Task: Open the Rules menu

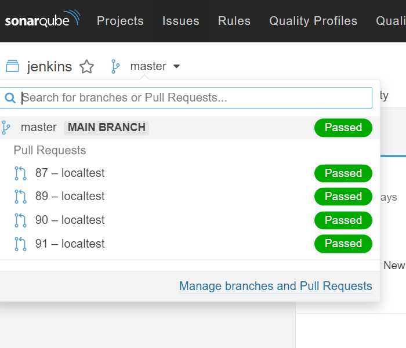Action: point(234,21)
